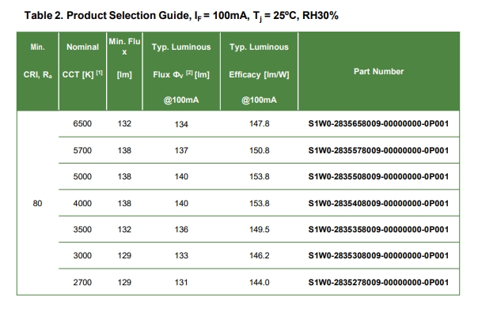The image size is (497, 320).
Task: Click the 4000 nominal CCT cell
Action: tap(82, 203)
